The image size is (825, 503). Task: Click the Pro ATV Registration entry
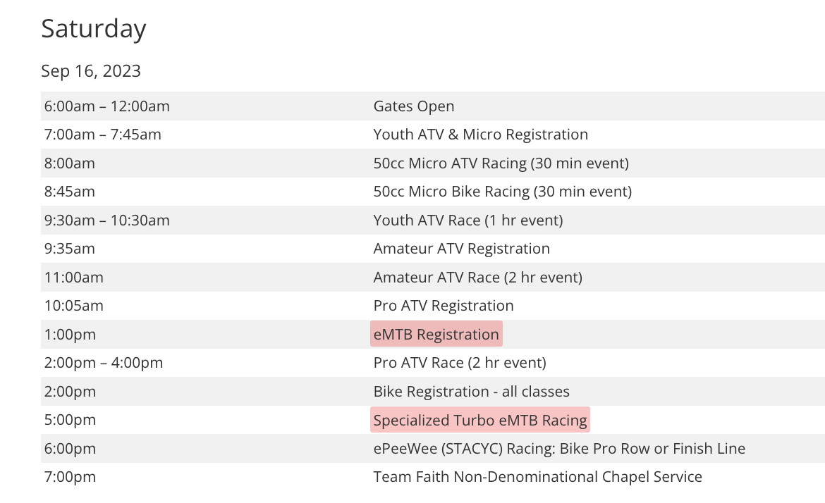pyautogui.click(x=444, y=306)
